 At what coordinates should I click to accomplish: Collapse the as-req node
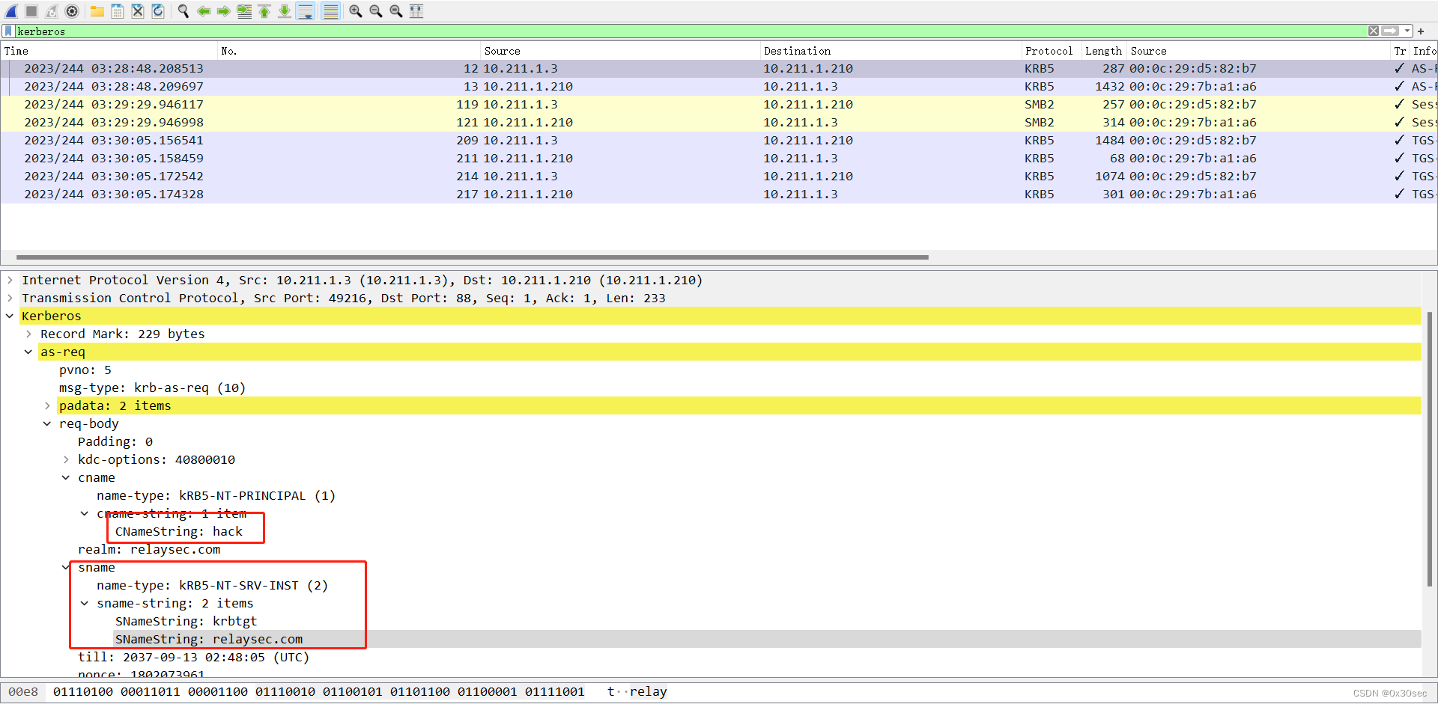coord(28,352)
